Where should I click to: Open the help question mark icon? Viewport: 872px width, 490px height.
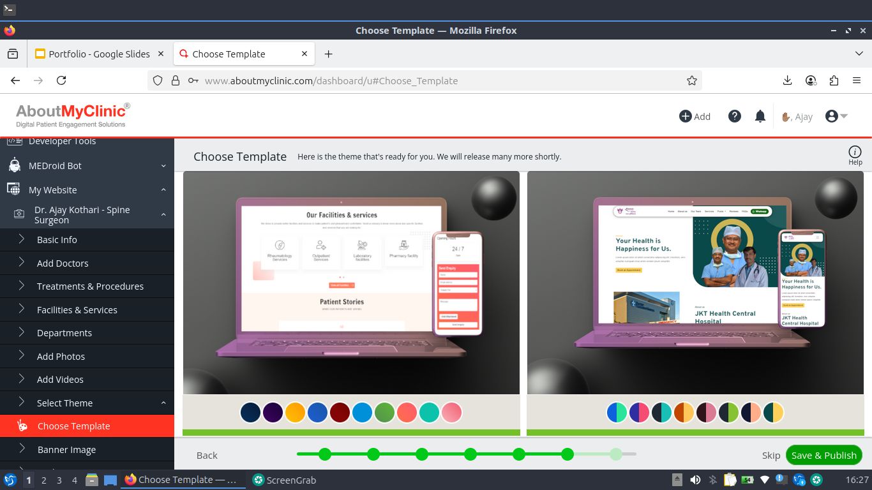pyautogui.click(x=735, y=116)
